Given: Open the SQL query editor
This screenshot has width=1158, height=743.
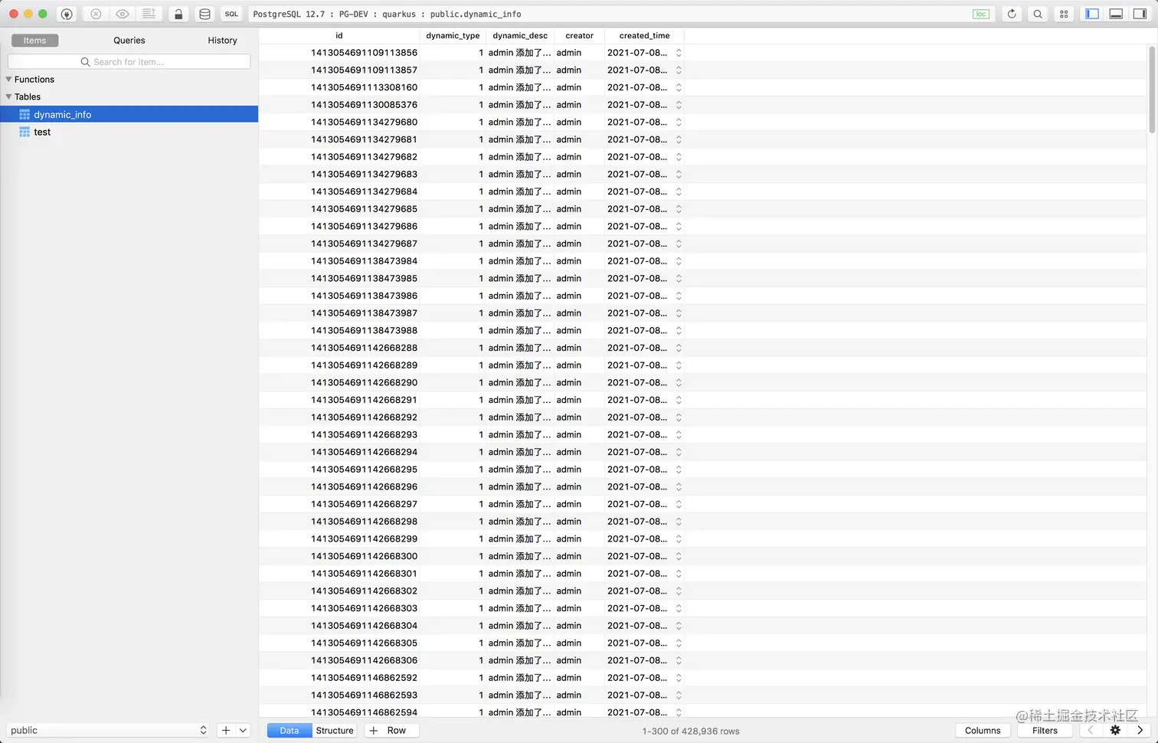Looking at the screenshot, I should coord(231,14).
